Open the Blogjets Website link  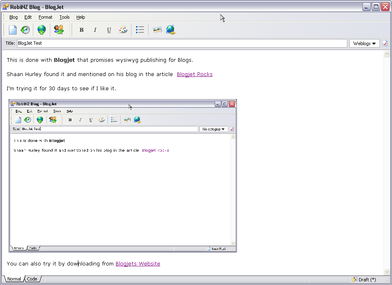[138, 263]
